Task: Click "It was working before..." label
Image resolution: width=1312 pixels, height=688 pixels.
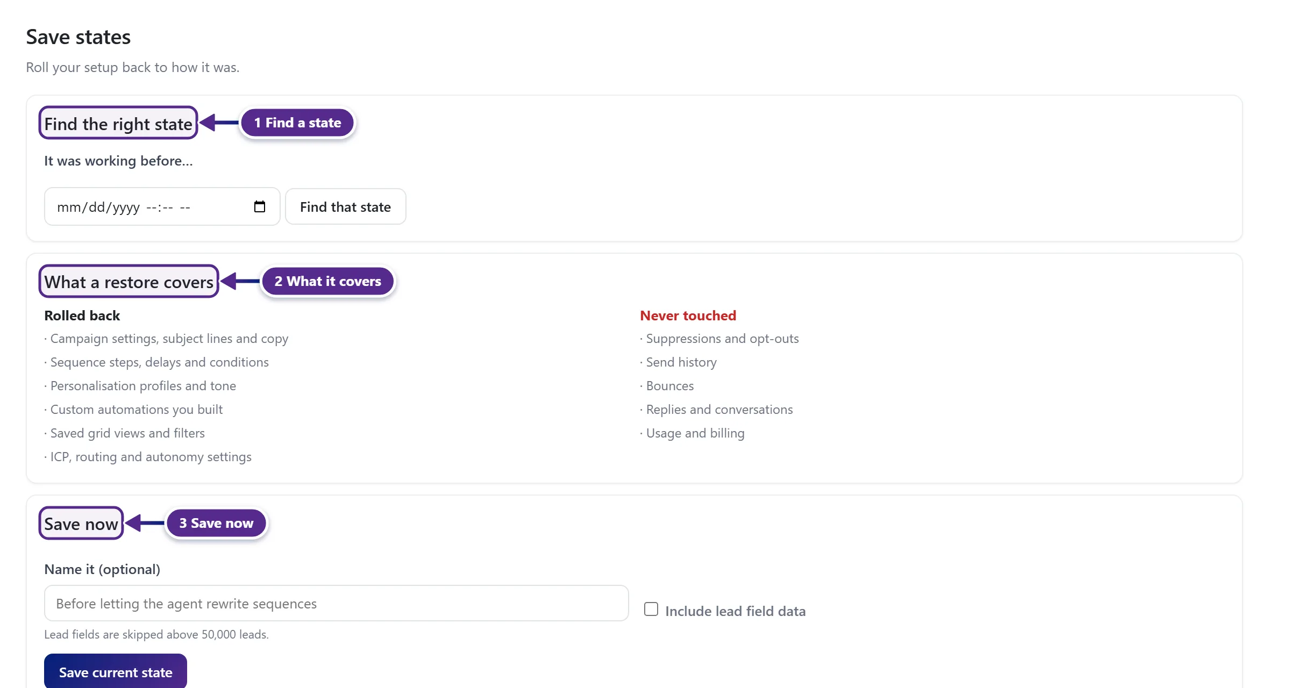Action: coord(118,161)
